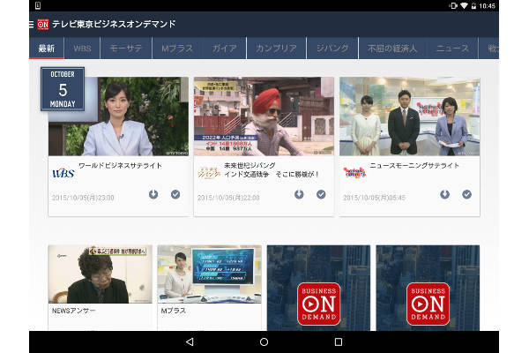Switch to the モーサテ tab
Image resolution: width=529 pixels, height=353 pixels.
pos(126,49)
